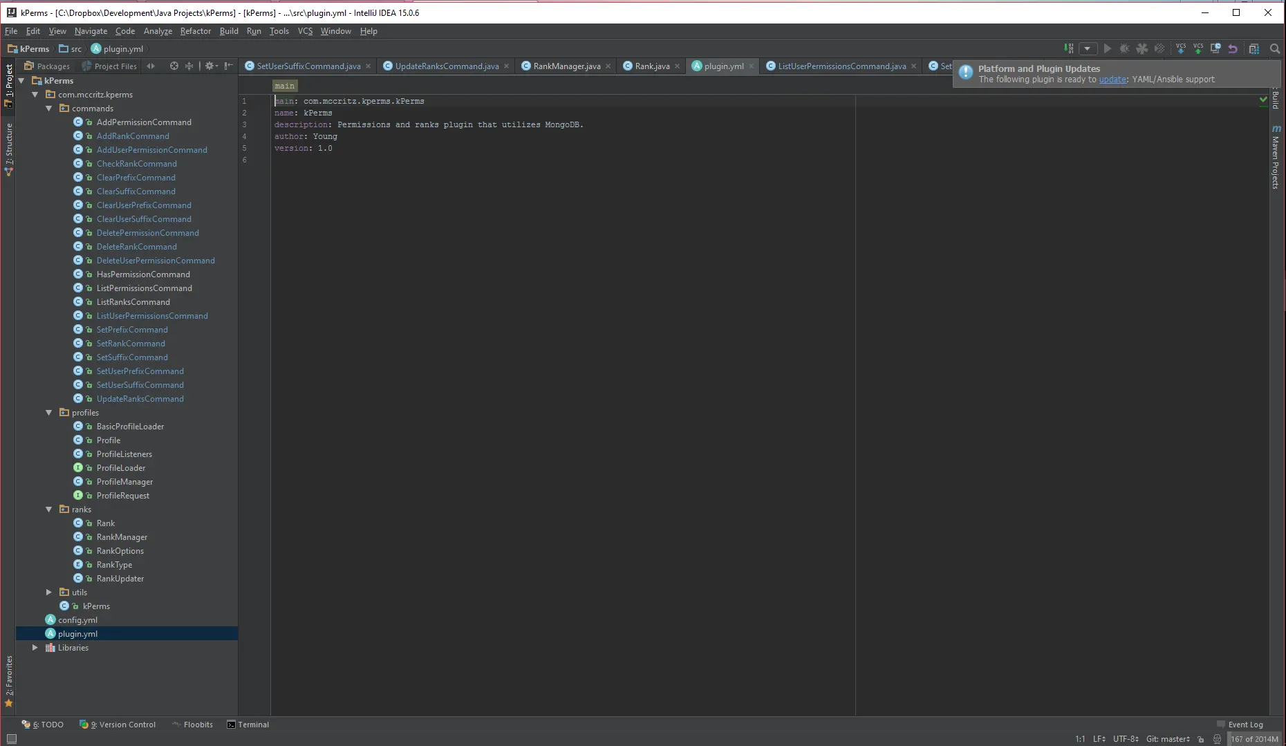Collapse the commands folder arrow
The width and height of the screenshot is (1286, 746).
(49, 109)
